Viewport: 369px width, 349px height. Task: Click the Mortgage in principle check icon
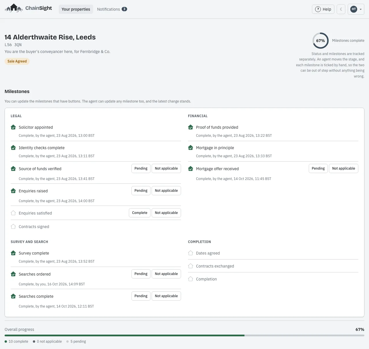tap(191, 148)
